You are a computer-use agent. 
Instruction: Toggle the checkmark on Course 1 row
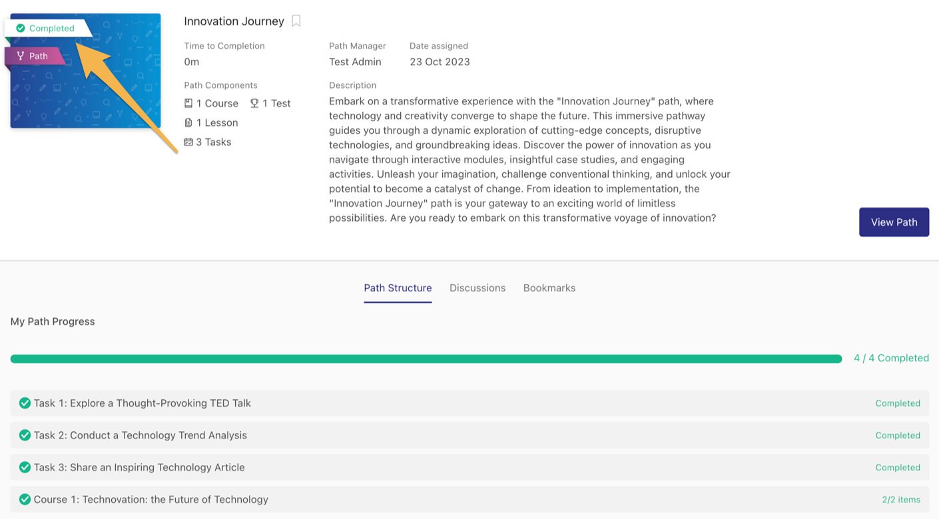click(x=24, y=499)
